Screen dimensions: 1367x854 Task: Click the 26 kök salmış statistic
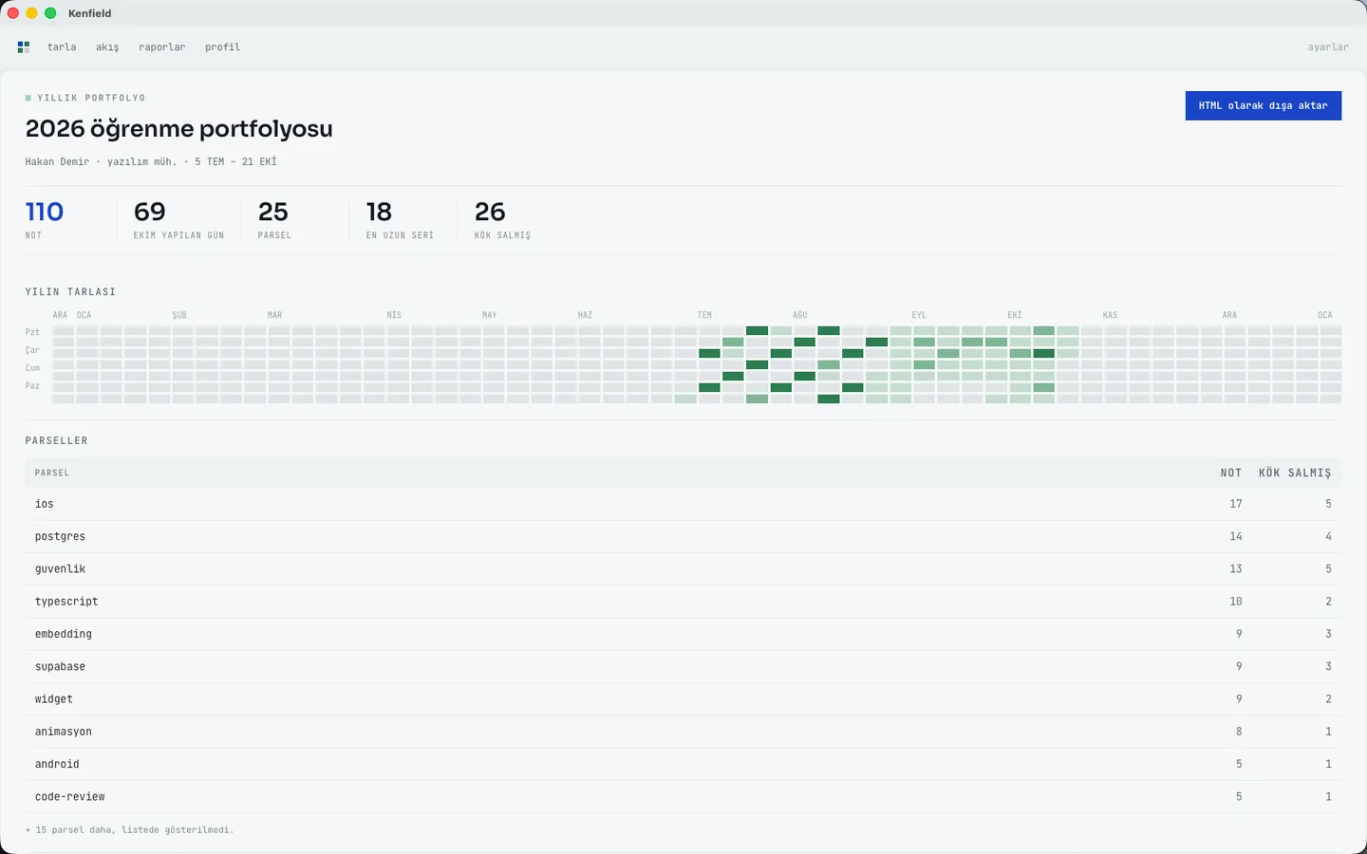502,219
